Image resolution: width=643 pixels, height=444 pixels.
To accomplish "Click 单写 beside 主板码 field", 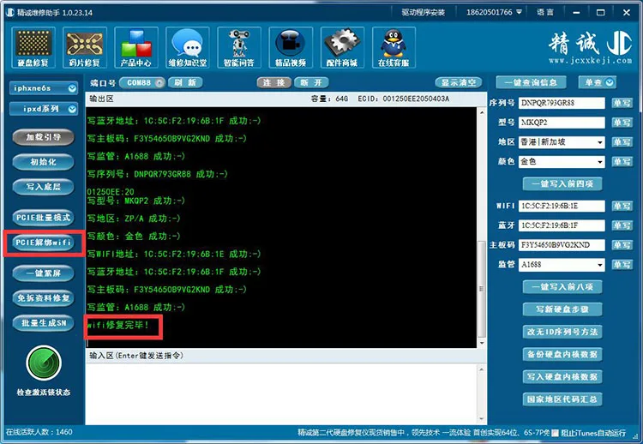I will [622, 245].
